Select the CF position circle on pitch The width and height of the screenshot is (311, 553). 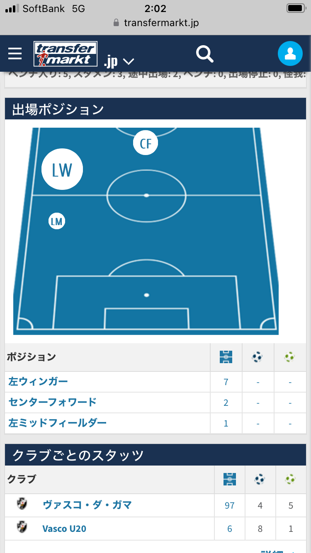[146, 143]
